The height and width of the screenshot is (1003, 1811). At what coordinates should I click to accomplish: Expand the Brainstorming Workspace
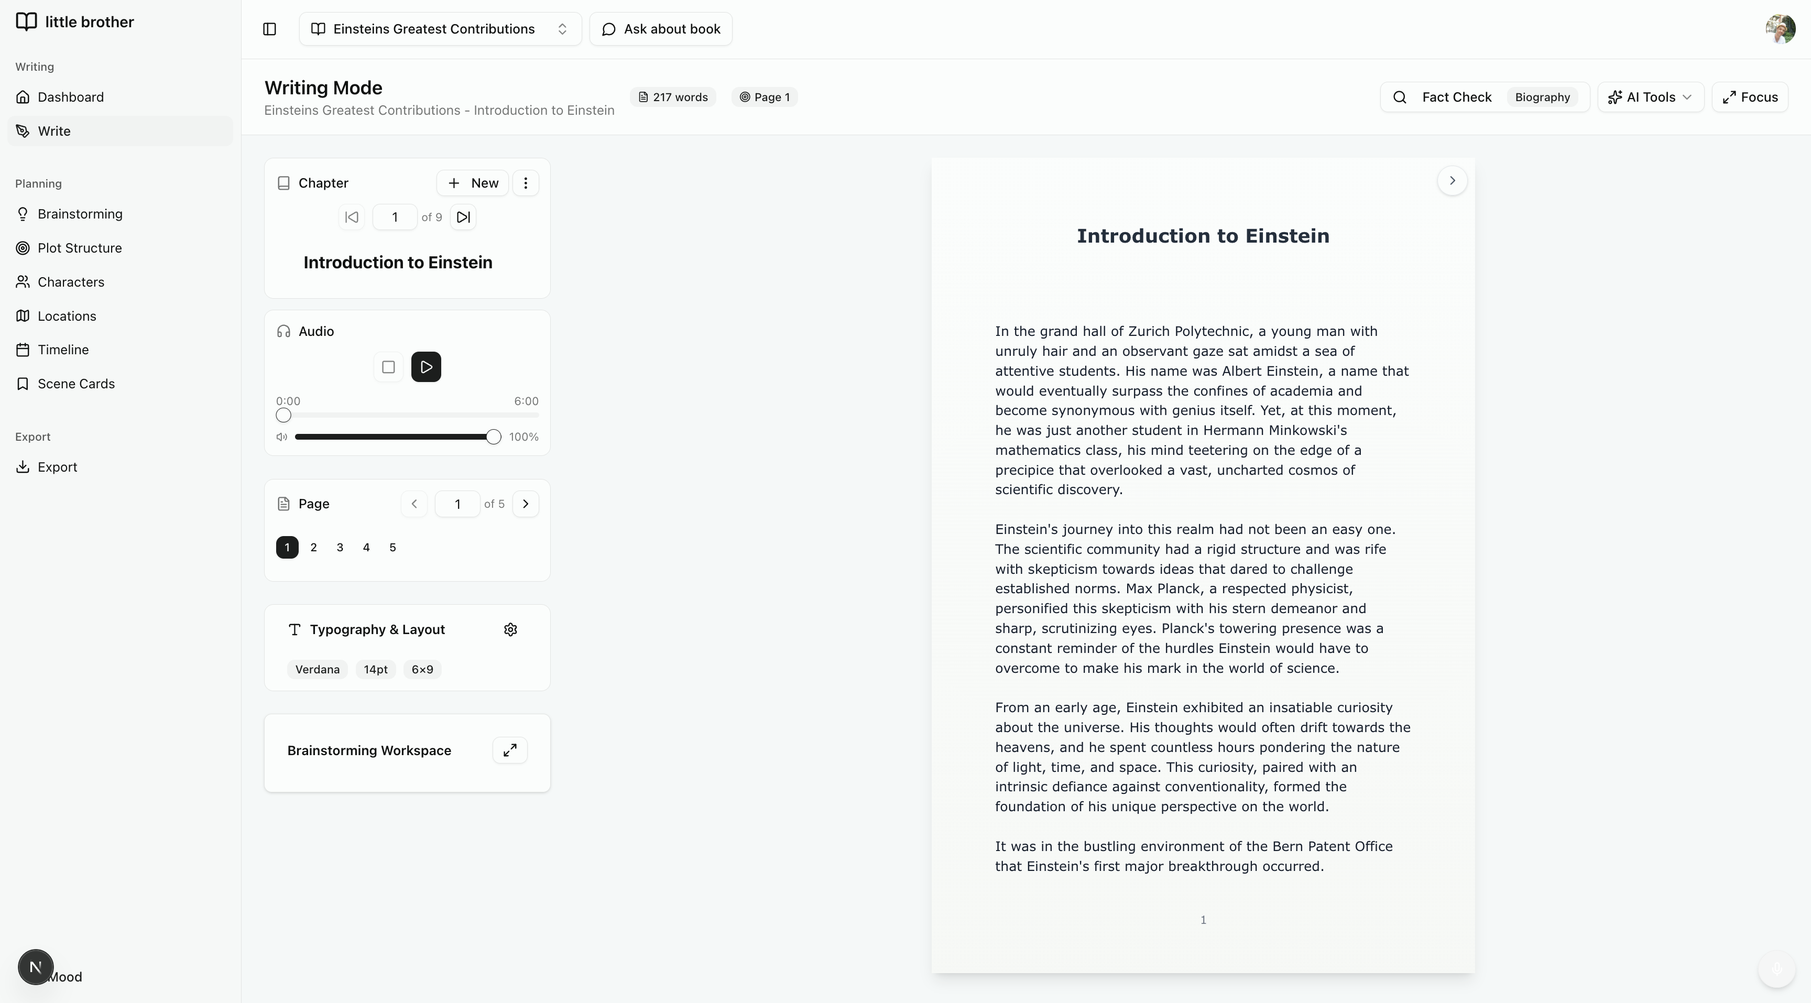510,750
